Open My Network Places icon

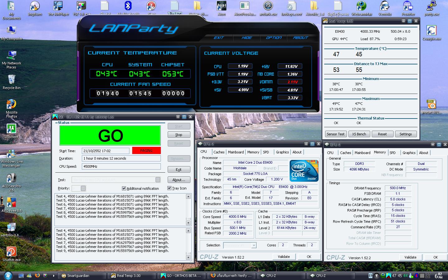click(12, 59)
